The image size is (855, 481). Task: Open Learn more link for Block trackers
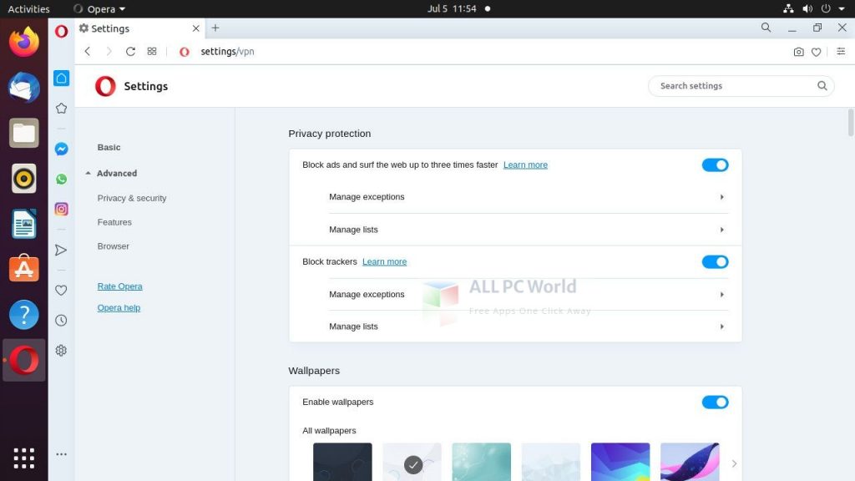coord(384,261)
